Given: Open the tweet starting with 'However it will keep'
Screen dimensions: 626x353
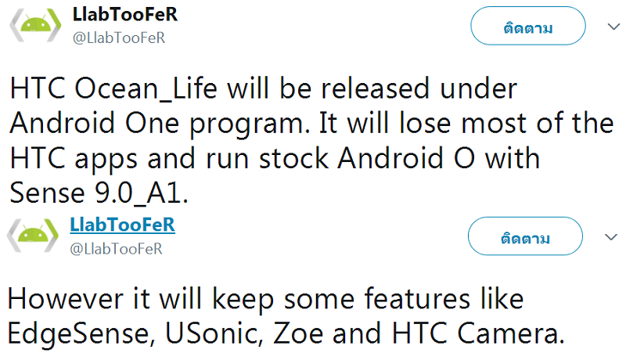Looking at the screenshot, I should point(286,315).
